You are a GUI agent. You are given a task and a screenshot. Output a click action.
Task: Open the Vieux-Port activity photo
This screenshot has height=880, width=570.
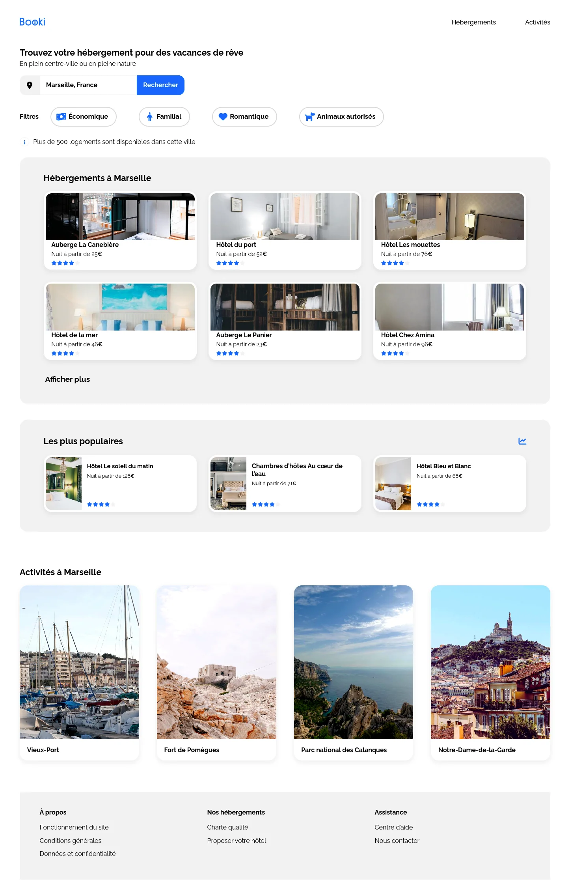coord(79,662)
